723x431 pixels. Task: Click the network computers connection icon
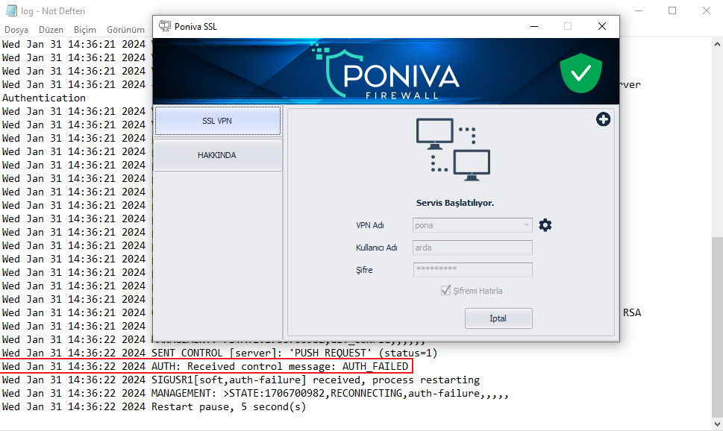453,149
